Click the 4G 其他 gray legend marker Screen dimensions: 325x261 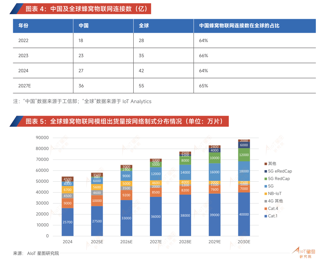266,201
